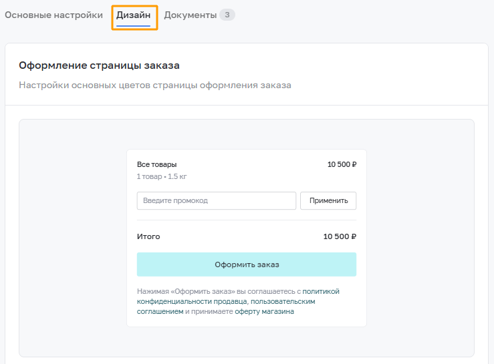Click the price next to Все товары
494x364 pixels.
(x=342, y=164)
